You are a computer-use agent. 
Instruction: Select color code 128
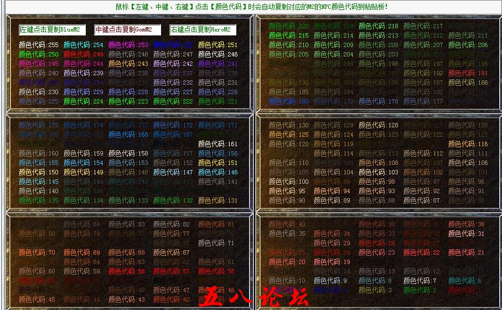pos(379,125)
